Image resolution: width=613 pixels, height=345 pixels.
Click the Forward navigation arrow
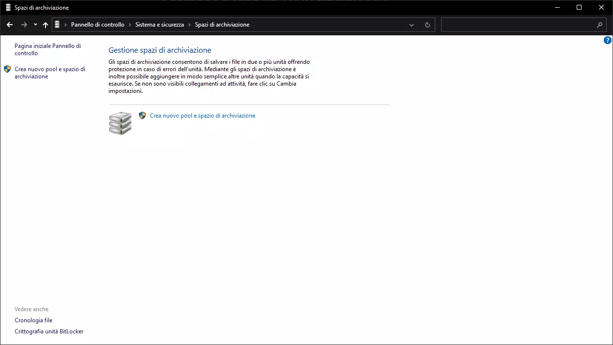24,25
